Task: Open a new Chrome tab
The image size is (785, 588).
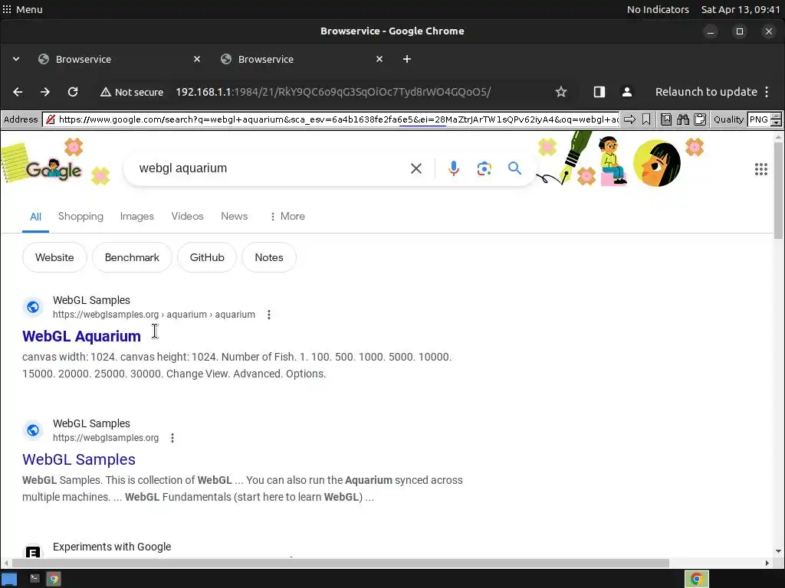Action: [x=407, y=59]
